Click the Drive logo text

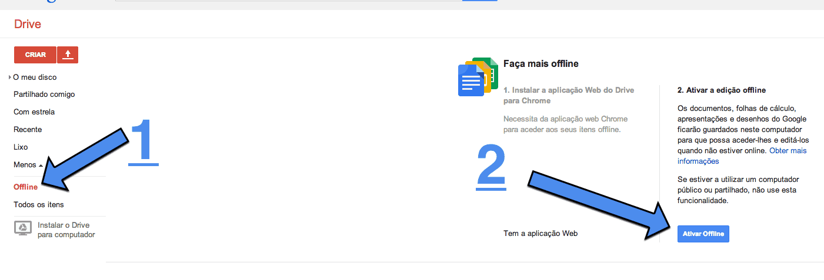point(27,25)
